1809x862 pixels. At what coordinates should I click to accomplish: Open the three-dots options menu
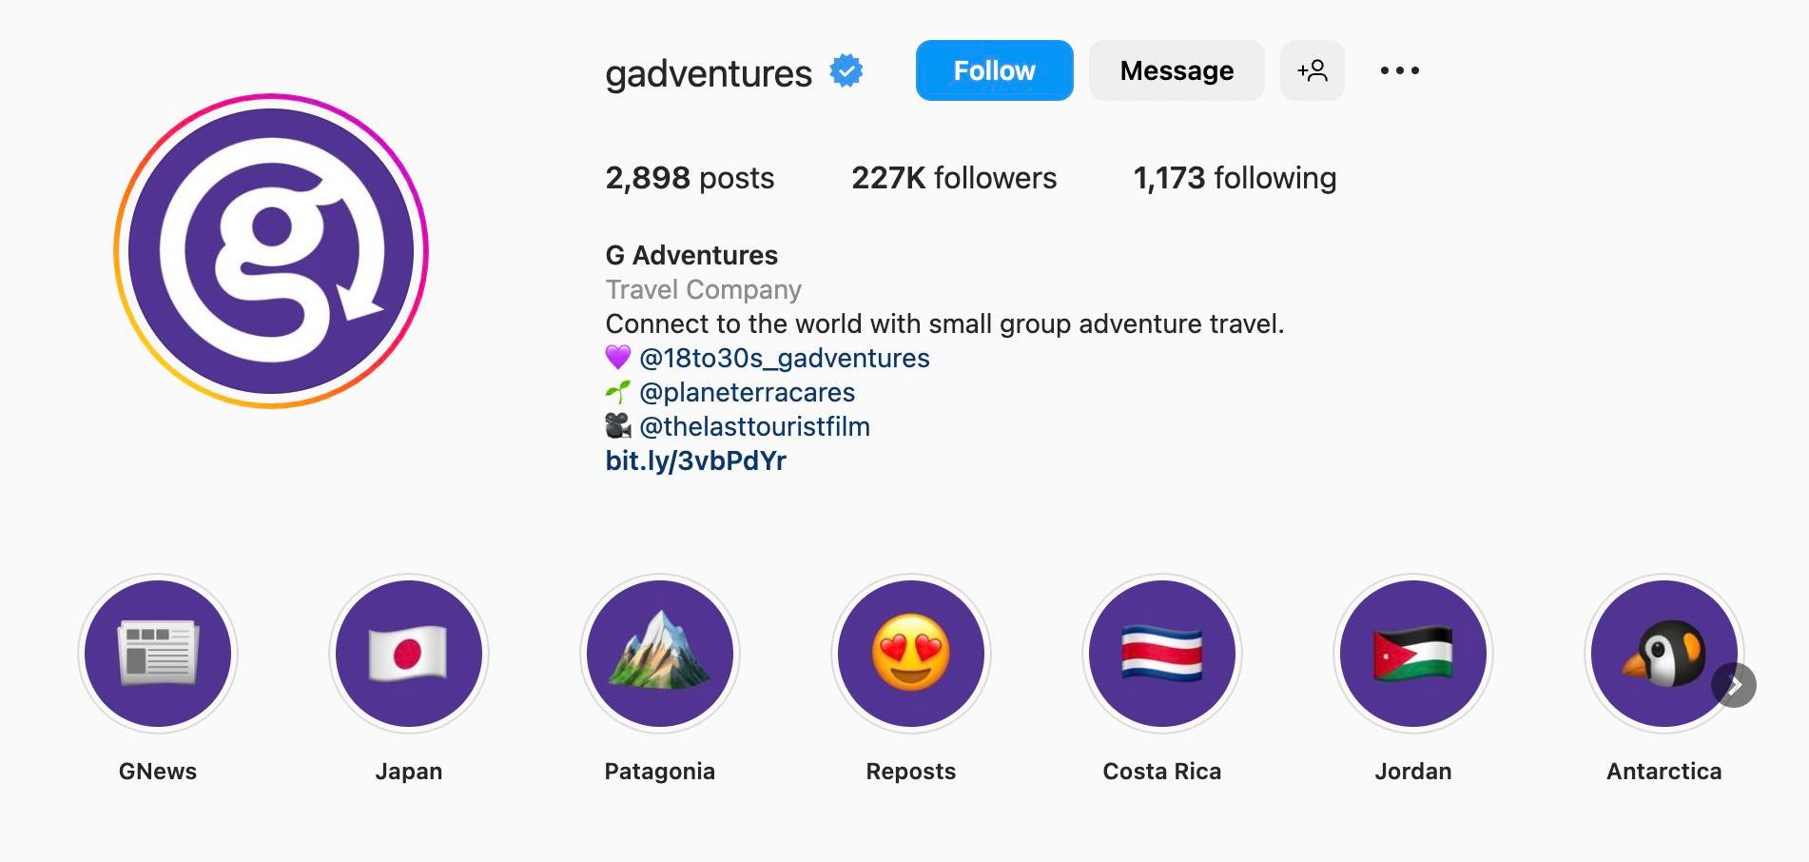coord(1399,70)
